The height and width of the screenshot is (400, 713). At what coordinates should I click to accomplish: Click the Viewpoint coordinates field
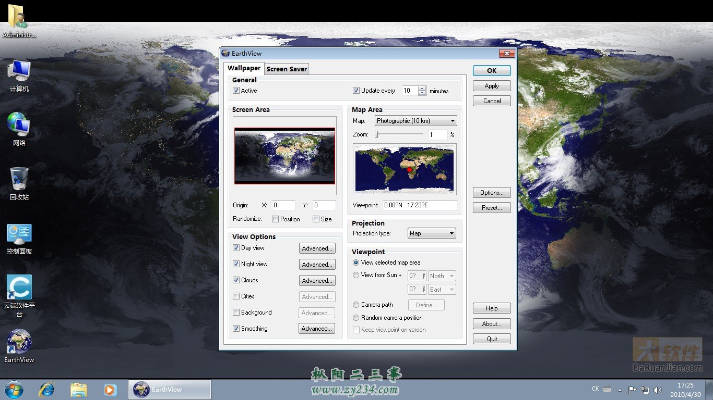(420, 205)
